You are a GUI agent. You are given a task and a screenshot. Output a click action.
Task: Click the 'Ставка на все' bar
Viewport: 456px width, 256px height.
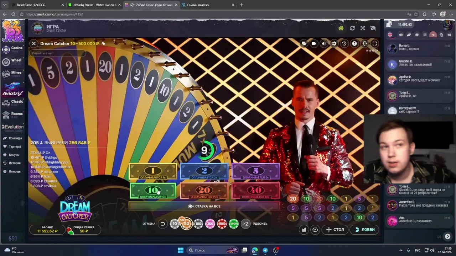tap(204, 206)
